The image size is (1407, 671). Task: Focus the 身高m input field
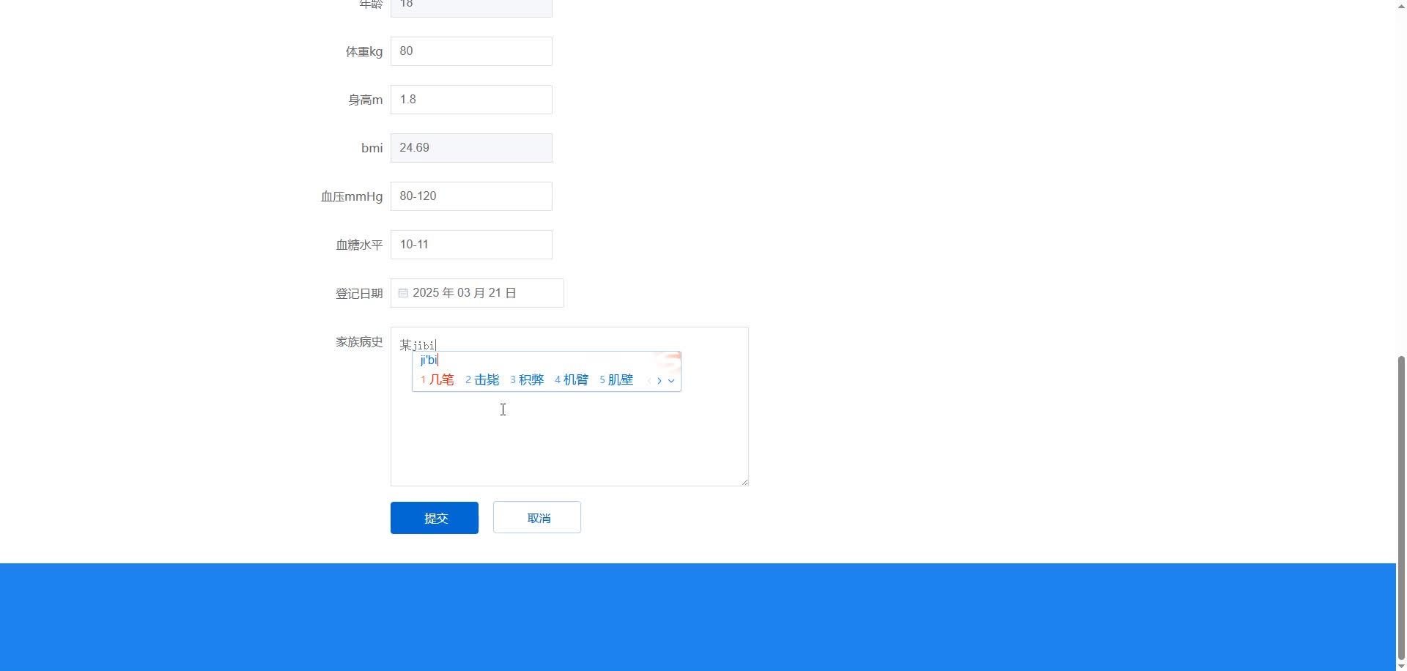(x=471, y=100)
